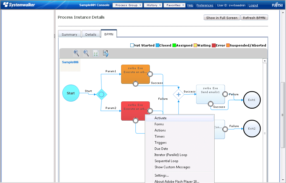Viewport: 286px width, 183px height.
Task: Select Timers in the context menu
Action: click(160, 136)
